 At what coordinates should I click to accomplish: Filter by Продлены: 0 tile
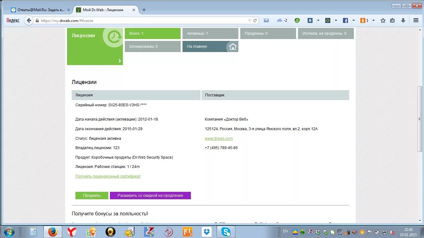pyautogui.click(x=268, y=33)
